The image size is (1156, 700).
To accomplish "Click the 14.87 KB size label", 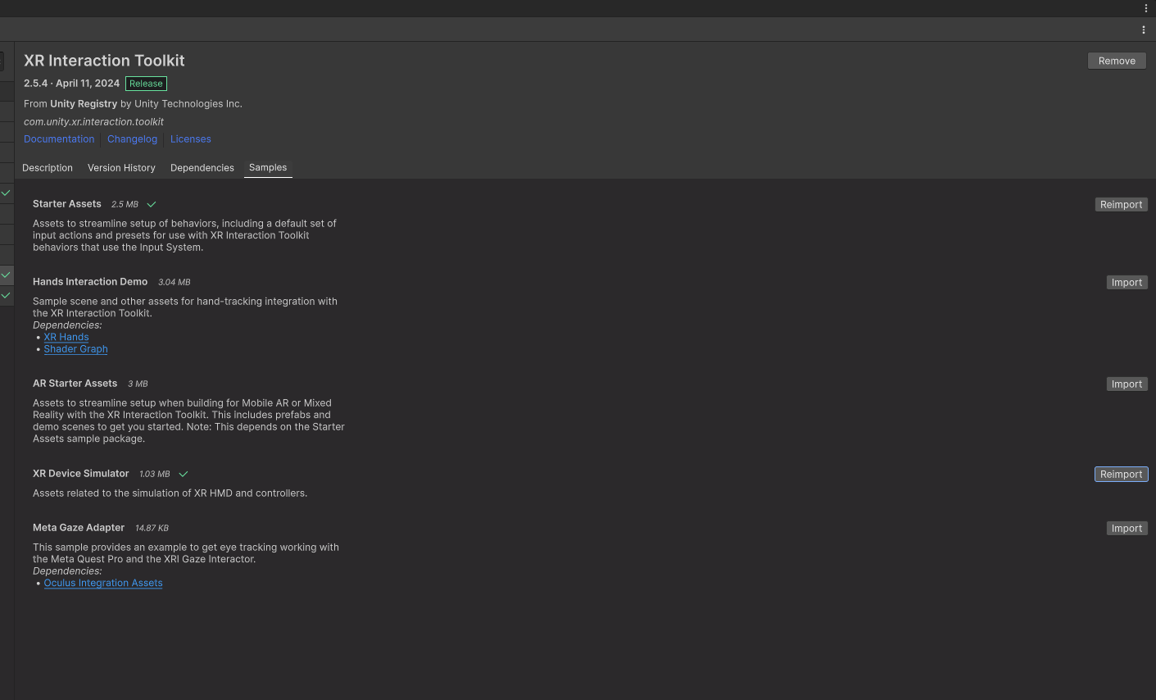I will click(152, 528).
